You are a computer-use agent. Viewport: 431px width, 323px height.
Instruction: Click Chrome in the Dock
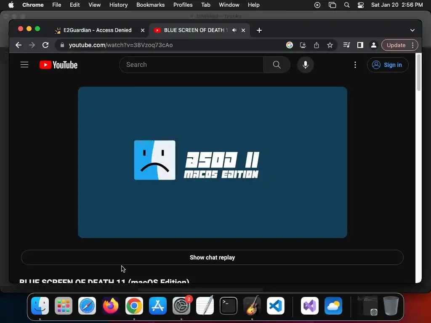pos(134,306)
